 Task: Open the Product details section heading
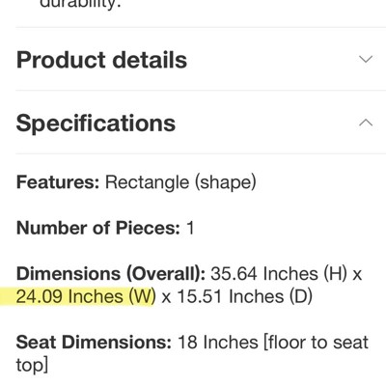pyautogui.click(x=101, y=60)
